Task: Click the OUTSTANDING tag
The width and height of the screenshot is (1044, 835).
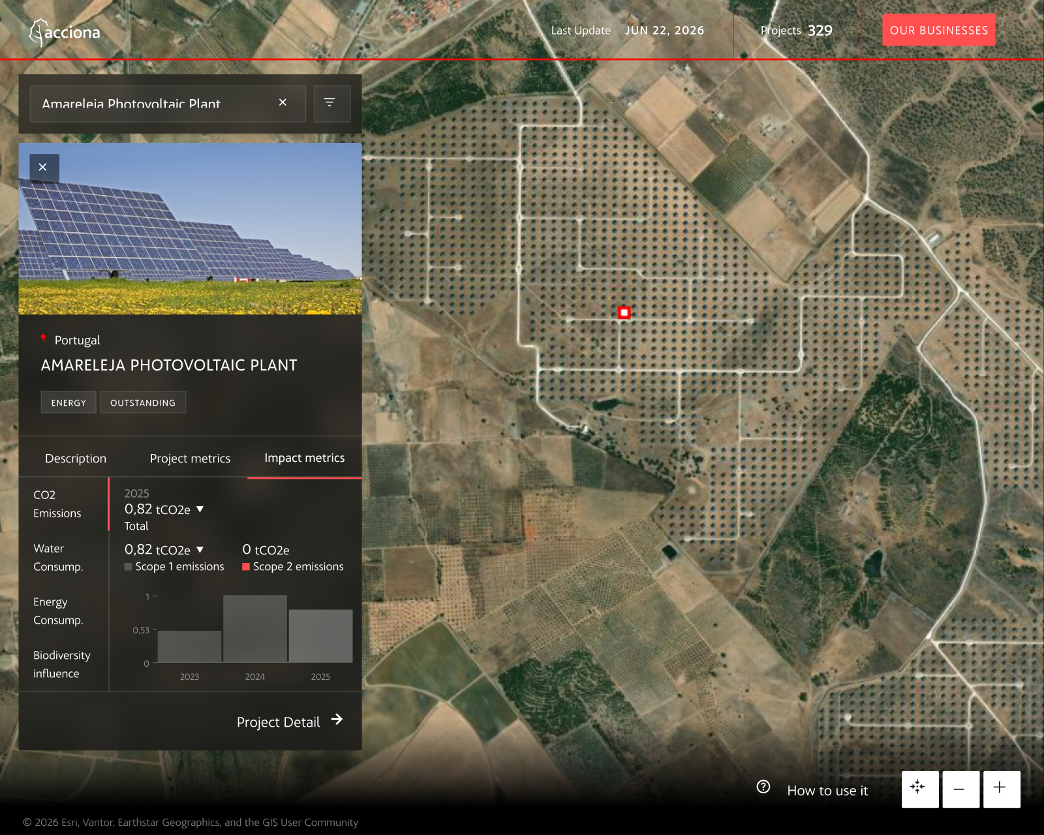Action: pyautogui.click(x=143, y=402)
